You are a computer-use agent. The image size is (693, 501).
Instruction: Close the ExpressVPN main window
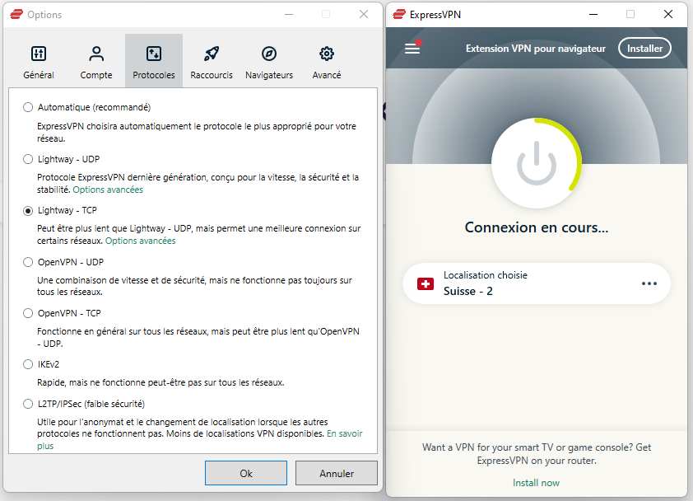(x=668, y=14)
